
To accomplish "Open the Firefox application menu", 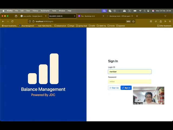I will pyautogui.click(x=10, y=11).
